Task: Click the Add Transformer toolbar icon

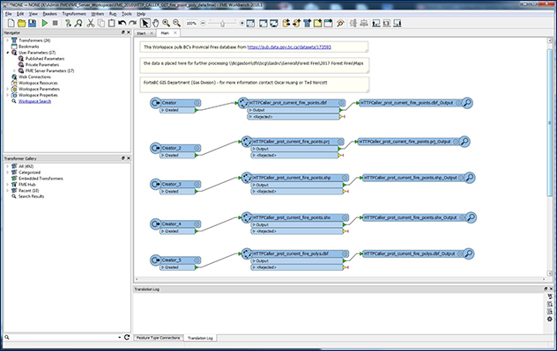Action: click(307, 24)
